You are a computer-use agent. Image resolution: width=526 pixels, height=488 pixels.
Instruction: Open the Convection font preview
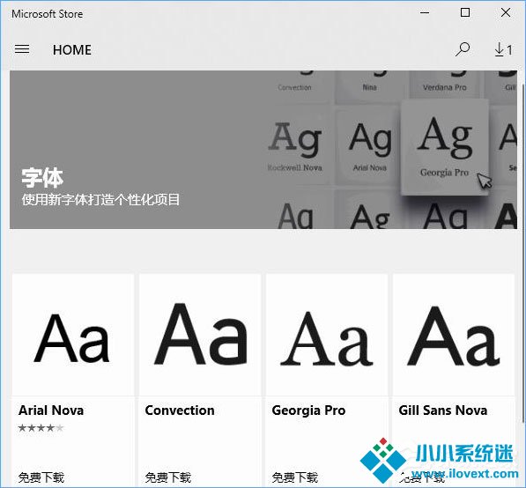click(200, 335)
